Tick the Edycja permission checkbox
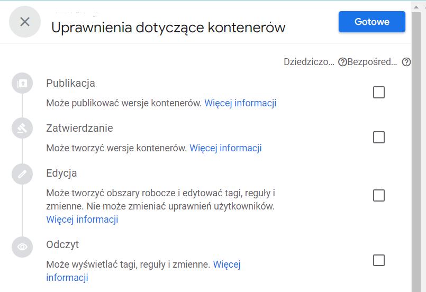 pos(379,196)
